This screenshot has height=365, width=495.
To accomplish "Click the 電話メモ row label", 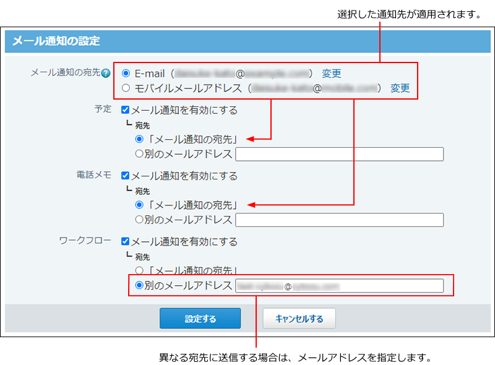I will click(94, 174).
